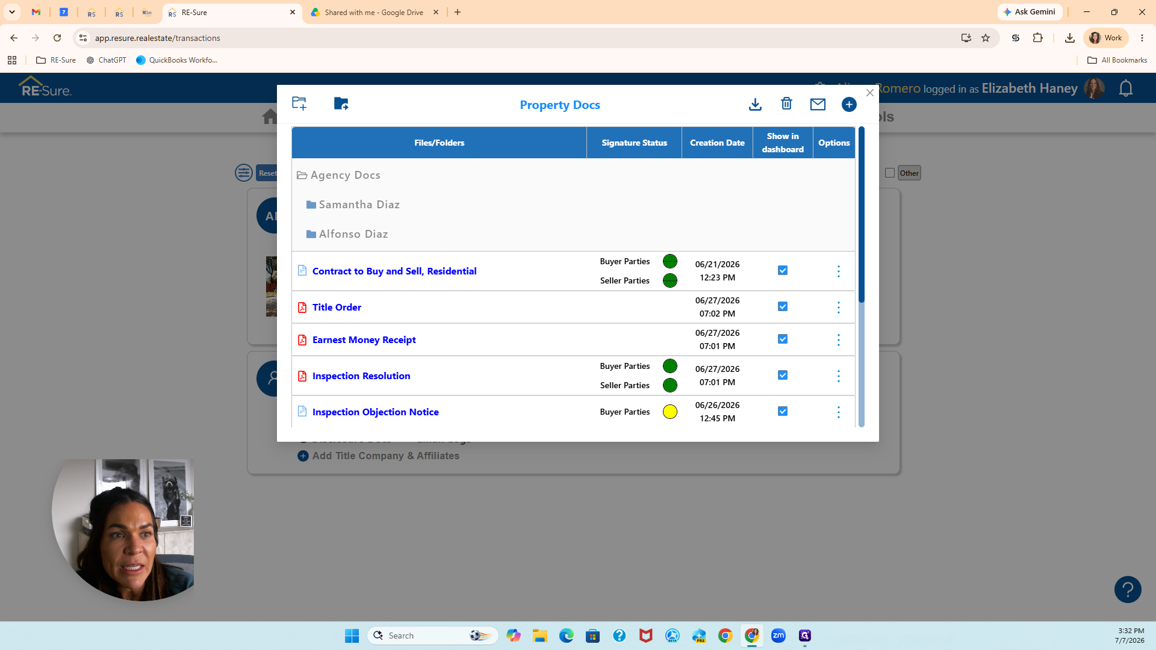Click the email envelope icon
The width and height of the screenshot is (1156, 650).
pyautogui.click(x=818, y=104)
